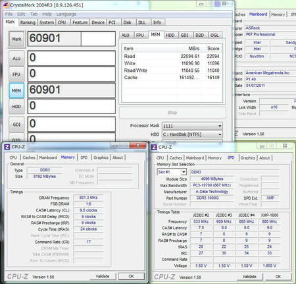Run the MEM benchmark button
The width and height of the screenshot is (296, 284).
(x=16, y=90)
